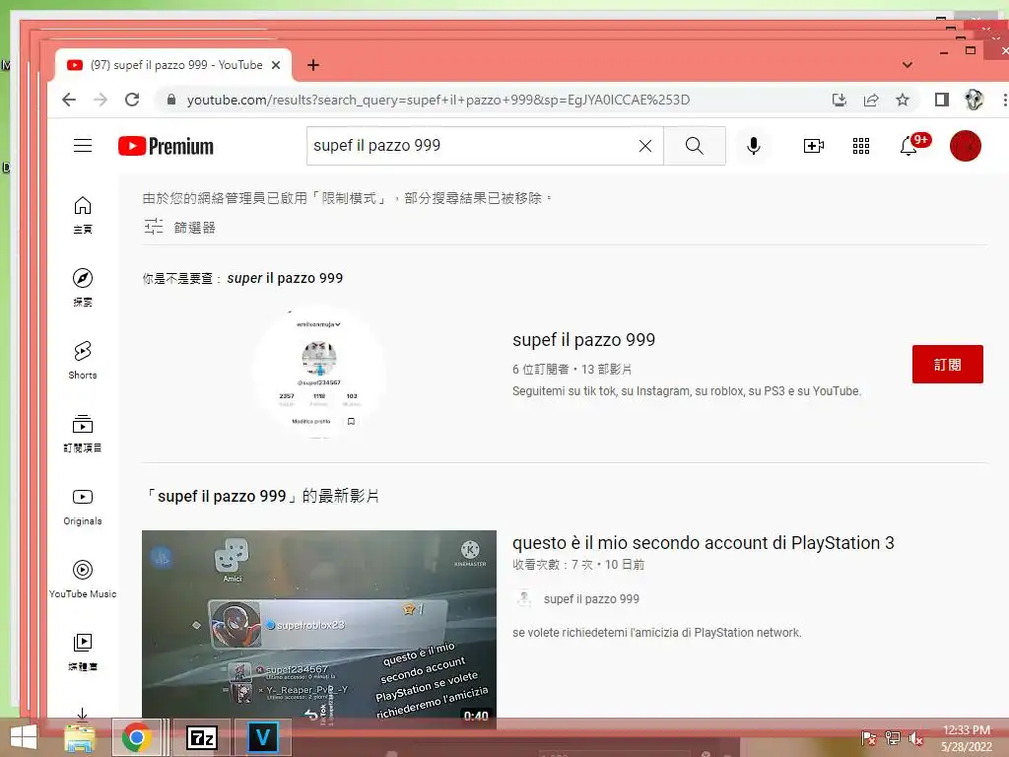Click the '6 位訂閱者・13 部影片' line
1009x757 pixels.
572,369
